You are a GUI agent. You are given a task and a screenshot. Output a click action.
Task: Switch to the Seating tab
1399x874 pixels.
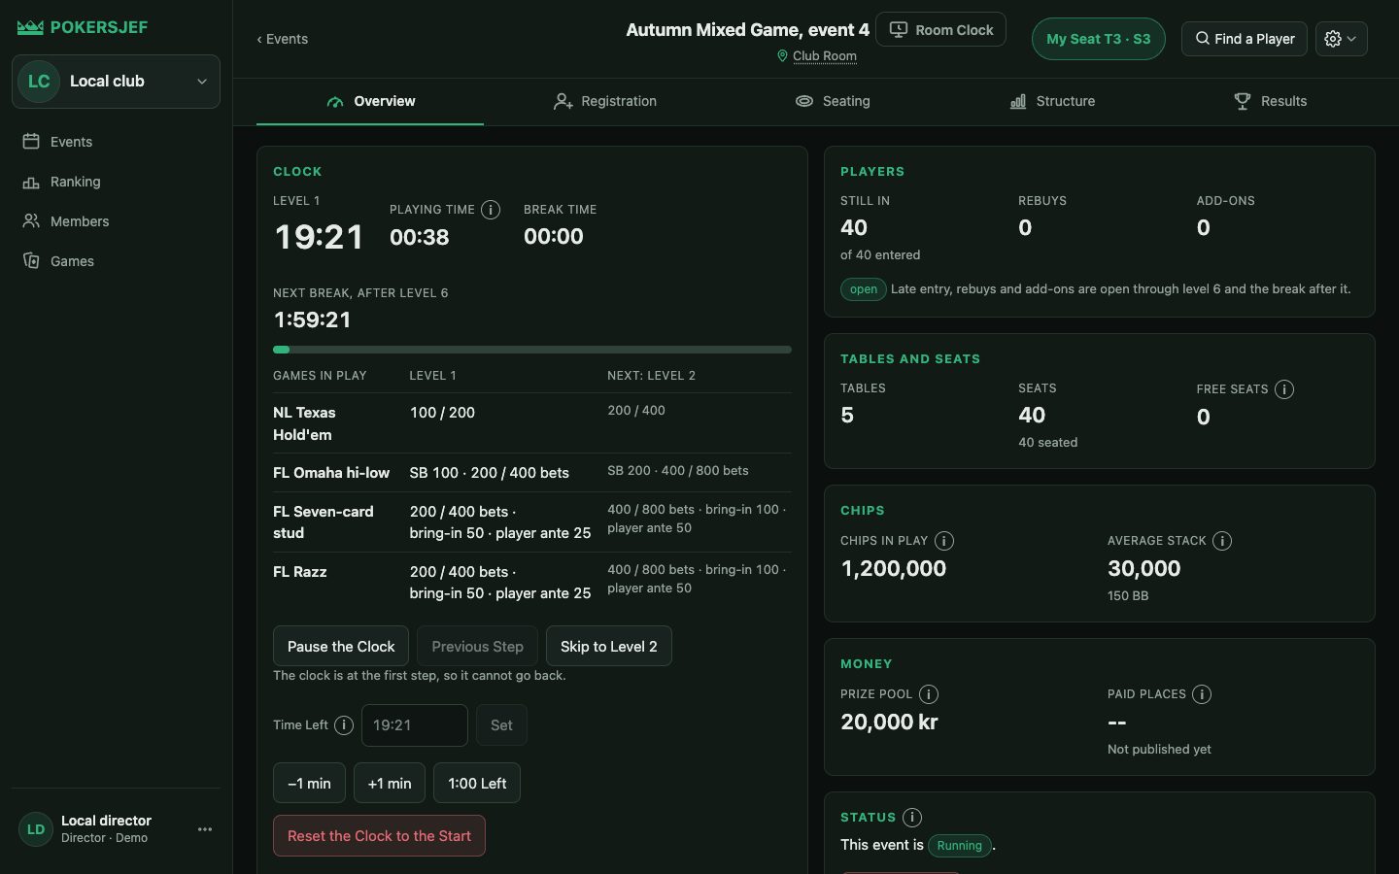point(833,101)
